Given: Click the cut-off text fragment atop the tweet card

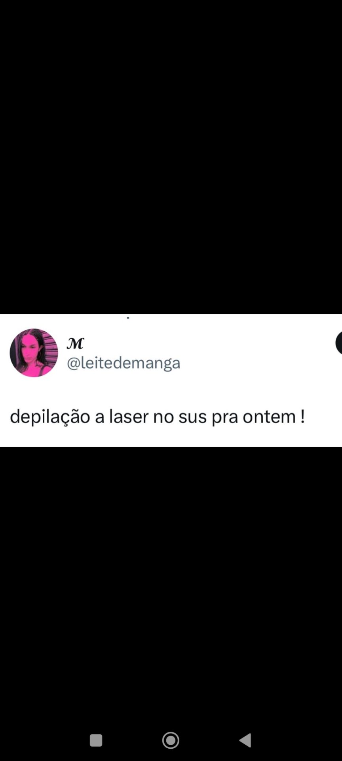Looking at the screenshot, I should 128,317.
